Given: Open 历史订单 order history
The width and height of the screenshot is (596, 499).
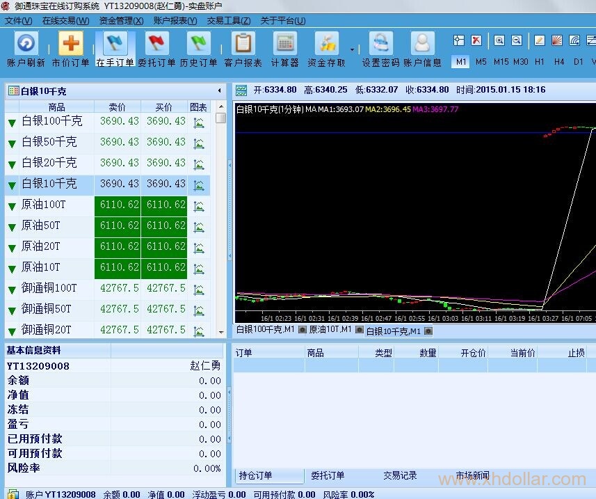Looking at the screenshot, I should [x=198, y=45].
